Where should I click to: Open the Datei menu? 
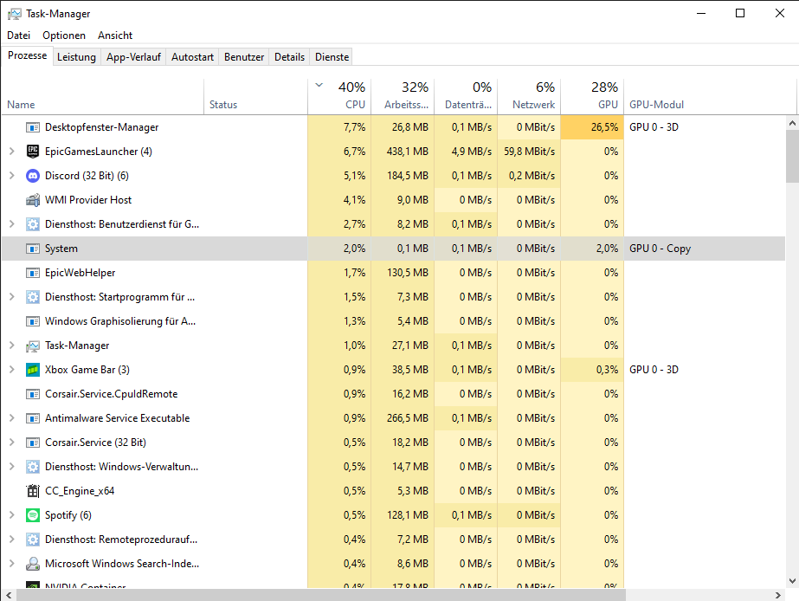pyautogui.click(x=19, y=36)
